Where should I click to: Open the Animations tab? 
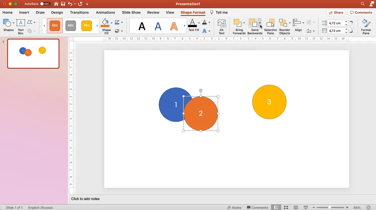(105, 13)
